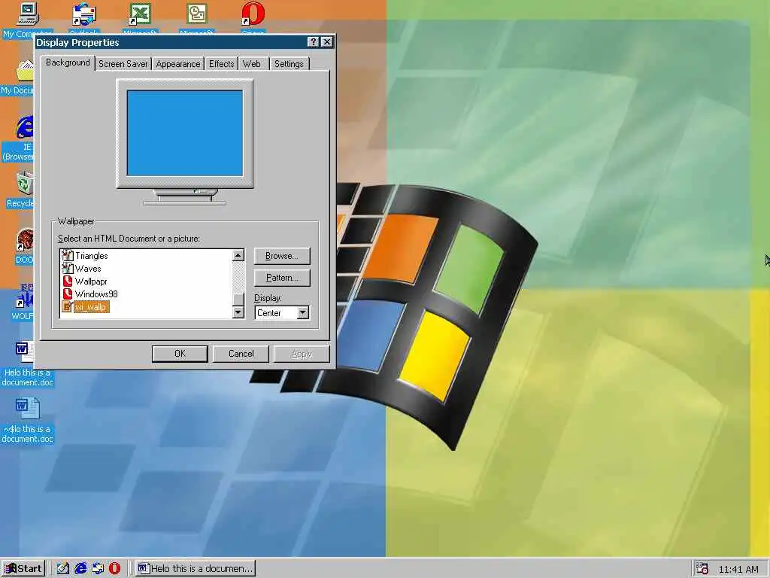Image resolution: width=770 pixels, height=578 pixels.
Task: Switch to the Web tab
Action: [252, 64]
